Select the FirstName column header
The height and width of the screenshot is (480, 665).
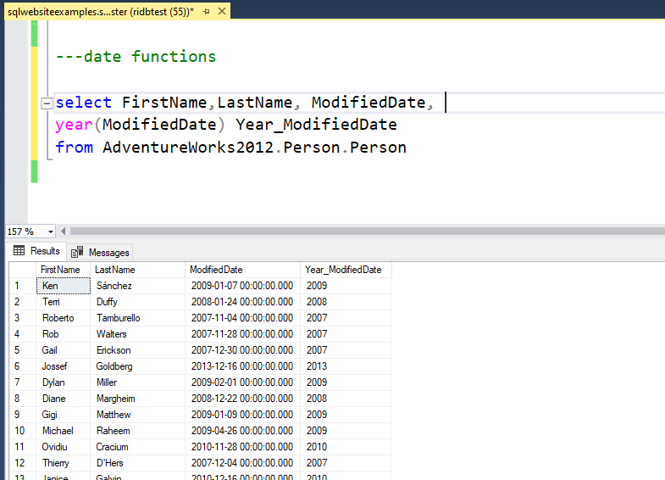[63, 270]
